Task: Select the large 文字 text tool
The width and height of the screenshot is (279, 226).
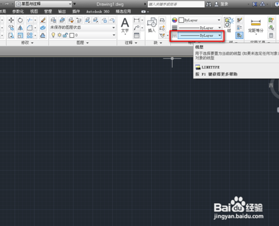Action: (125, 26)
